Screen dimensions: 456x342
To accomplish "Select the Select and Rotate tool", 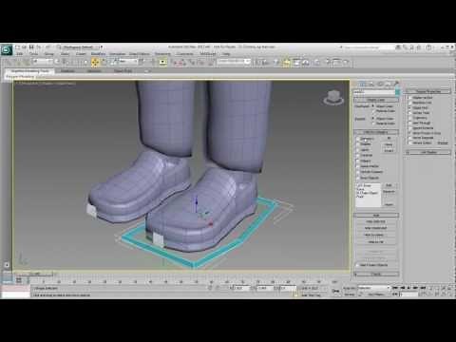I will (104, 63).
